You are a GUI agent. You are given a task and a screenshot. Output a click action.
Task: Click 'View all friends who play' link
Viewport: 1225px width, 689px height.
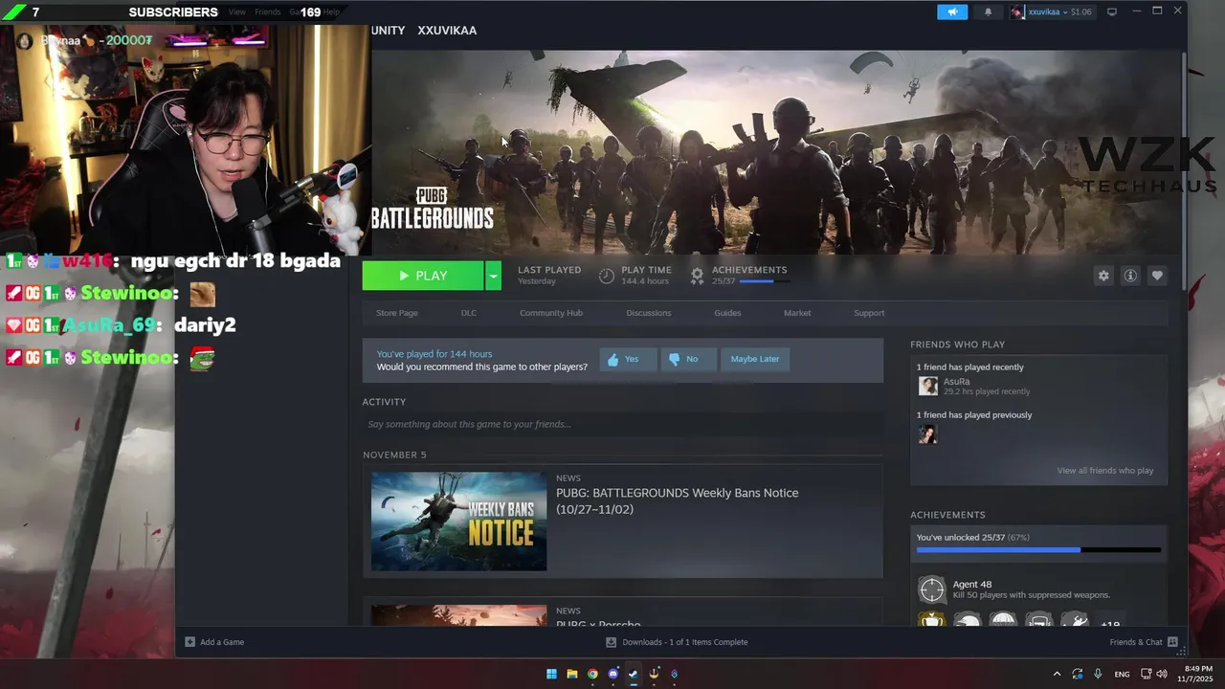click(x=1105, y=471)
